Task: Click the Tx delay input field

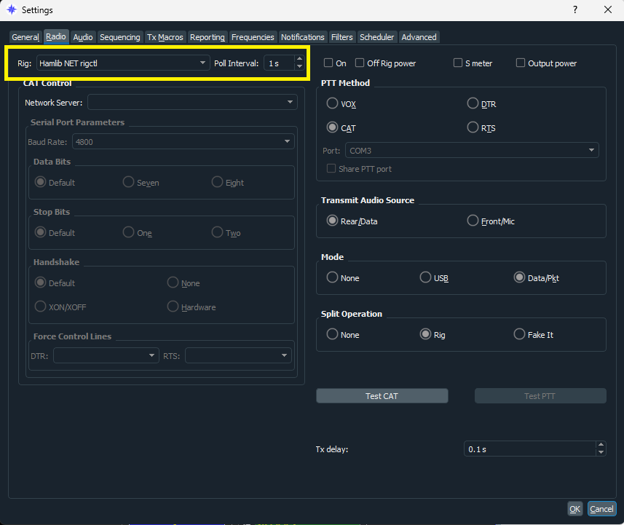Action: (529, 449)
